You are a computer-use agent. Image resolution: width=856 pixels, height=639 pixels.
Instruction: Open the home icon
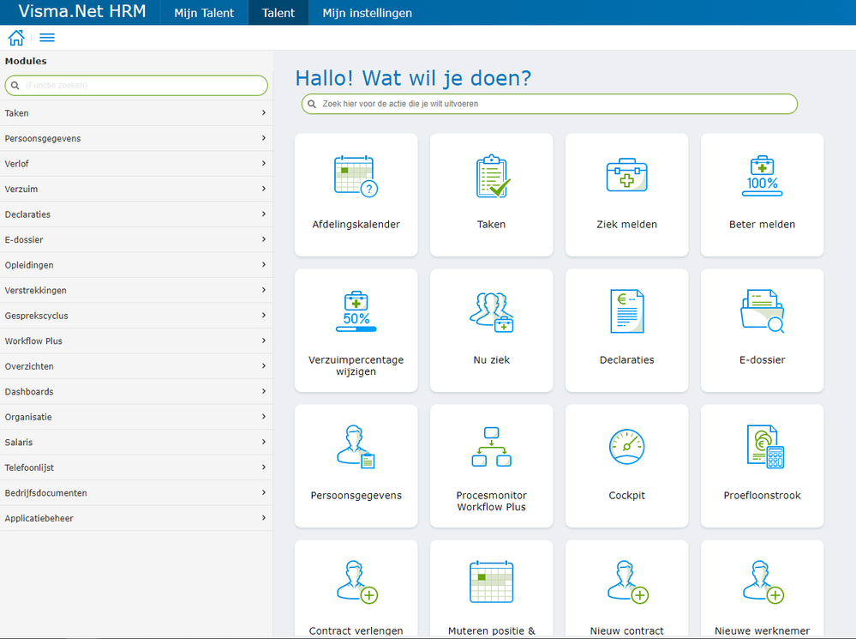(x=16, y=38)
